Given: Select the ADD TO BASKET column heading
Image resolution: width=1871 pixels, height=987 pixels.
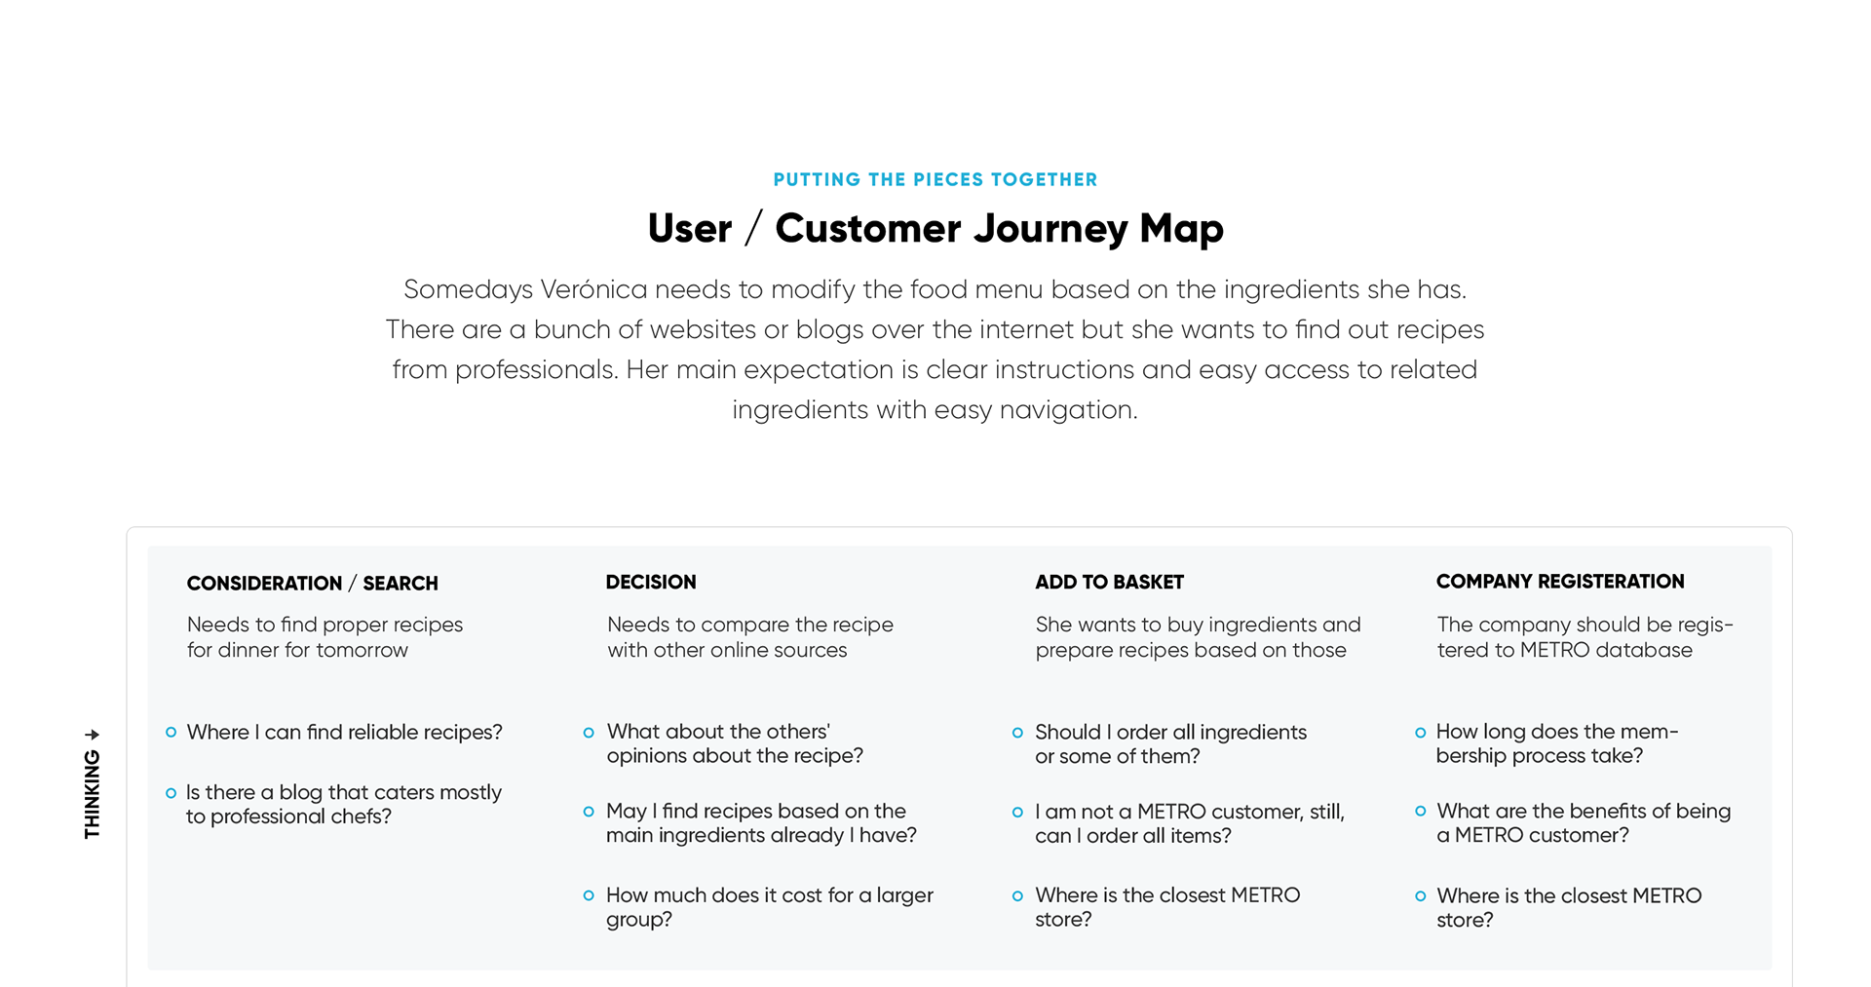Looking at the screenshot, I should click(1109, 583).
